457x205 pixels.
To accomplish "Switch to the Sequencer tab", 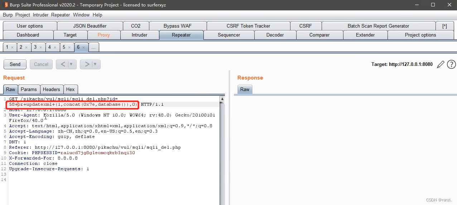I will (229, 35).
